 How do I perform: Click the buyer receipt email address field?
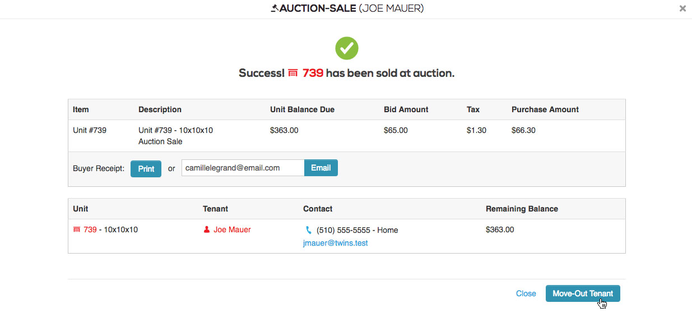pyautogui.click(x=243, y=168)
